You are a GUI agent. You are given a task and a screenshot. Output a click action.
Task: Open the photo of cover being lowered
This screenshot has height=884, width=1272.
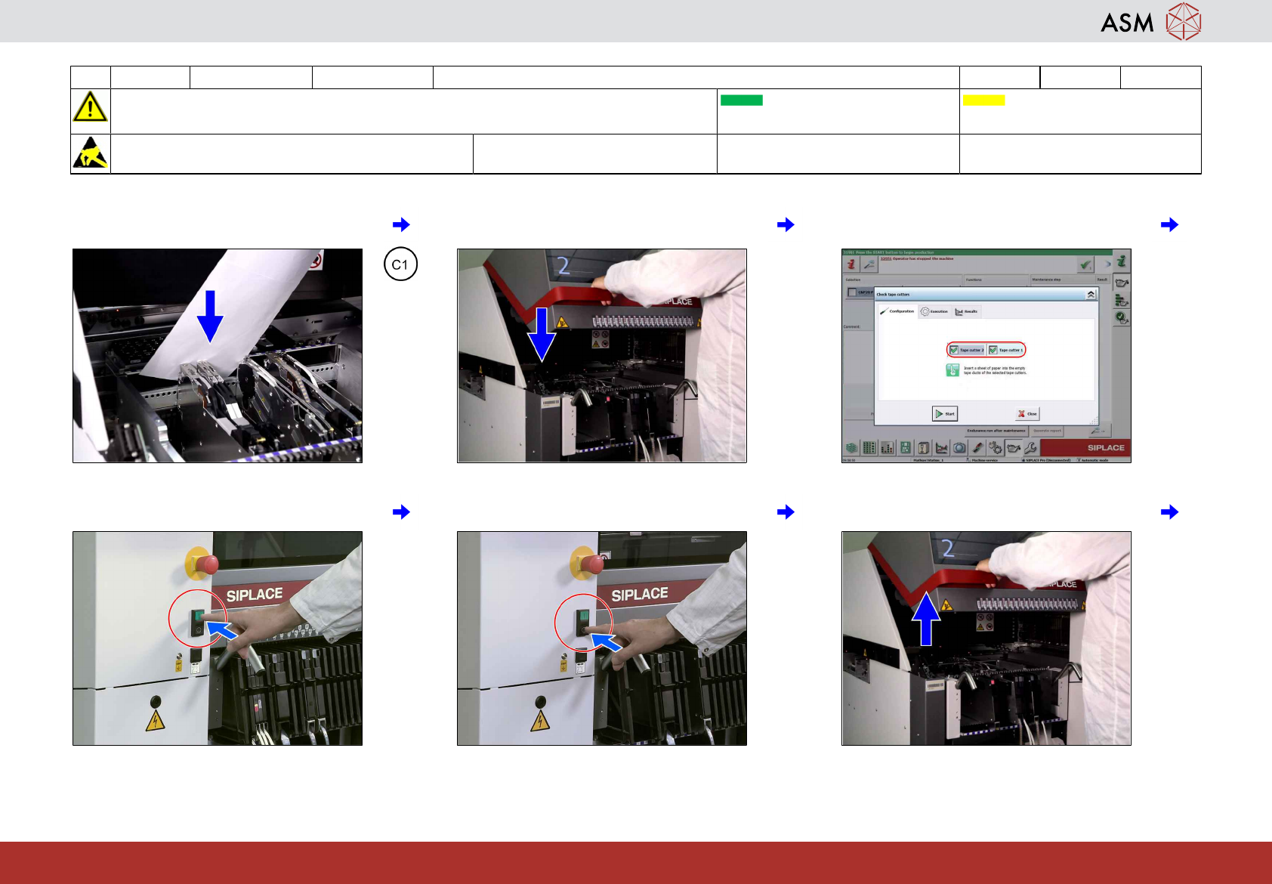click(x=602, y=356)
